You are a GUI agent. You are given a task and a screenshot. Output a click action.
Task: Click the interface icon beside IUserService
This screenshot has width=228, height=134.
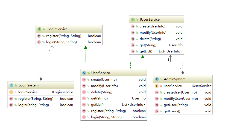pyautogui.click(x=133, y=20)
